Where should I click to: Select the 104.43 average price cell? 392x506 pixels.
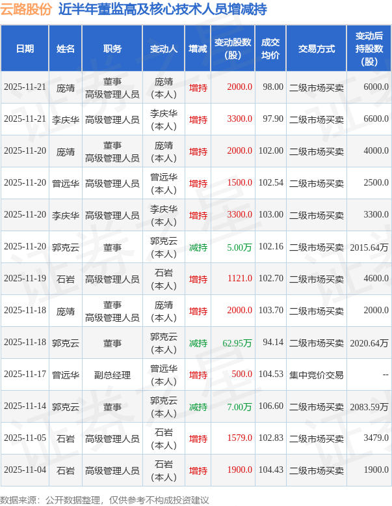271,470
